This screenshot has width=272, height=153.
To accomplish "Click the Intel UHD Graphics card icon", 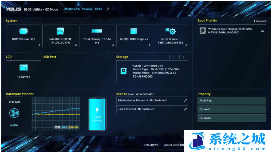I will pos(134,31).
